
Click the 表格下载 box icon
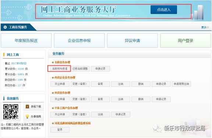tap(28, 107)
